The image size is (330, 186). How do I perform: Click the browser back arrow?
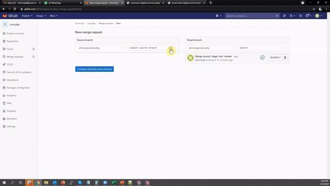4,9
